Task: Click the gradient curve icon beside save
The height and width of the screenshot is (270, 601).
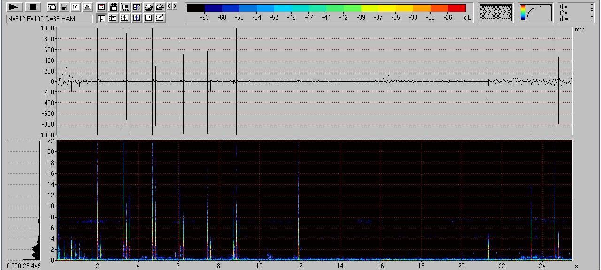Action: pyautogui.click(x=76, y=7)
